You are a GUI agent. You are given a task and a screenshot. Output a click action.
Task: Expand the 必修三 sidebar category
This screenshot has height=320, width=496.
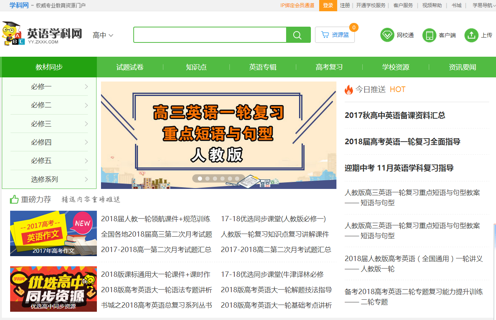[x=49, y=124]
